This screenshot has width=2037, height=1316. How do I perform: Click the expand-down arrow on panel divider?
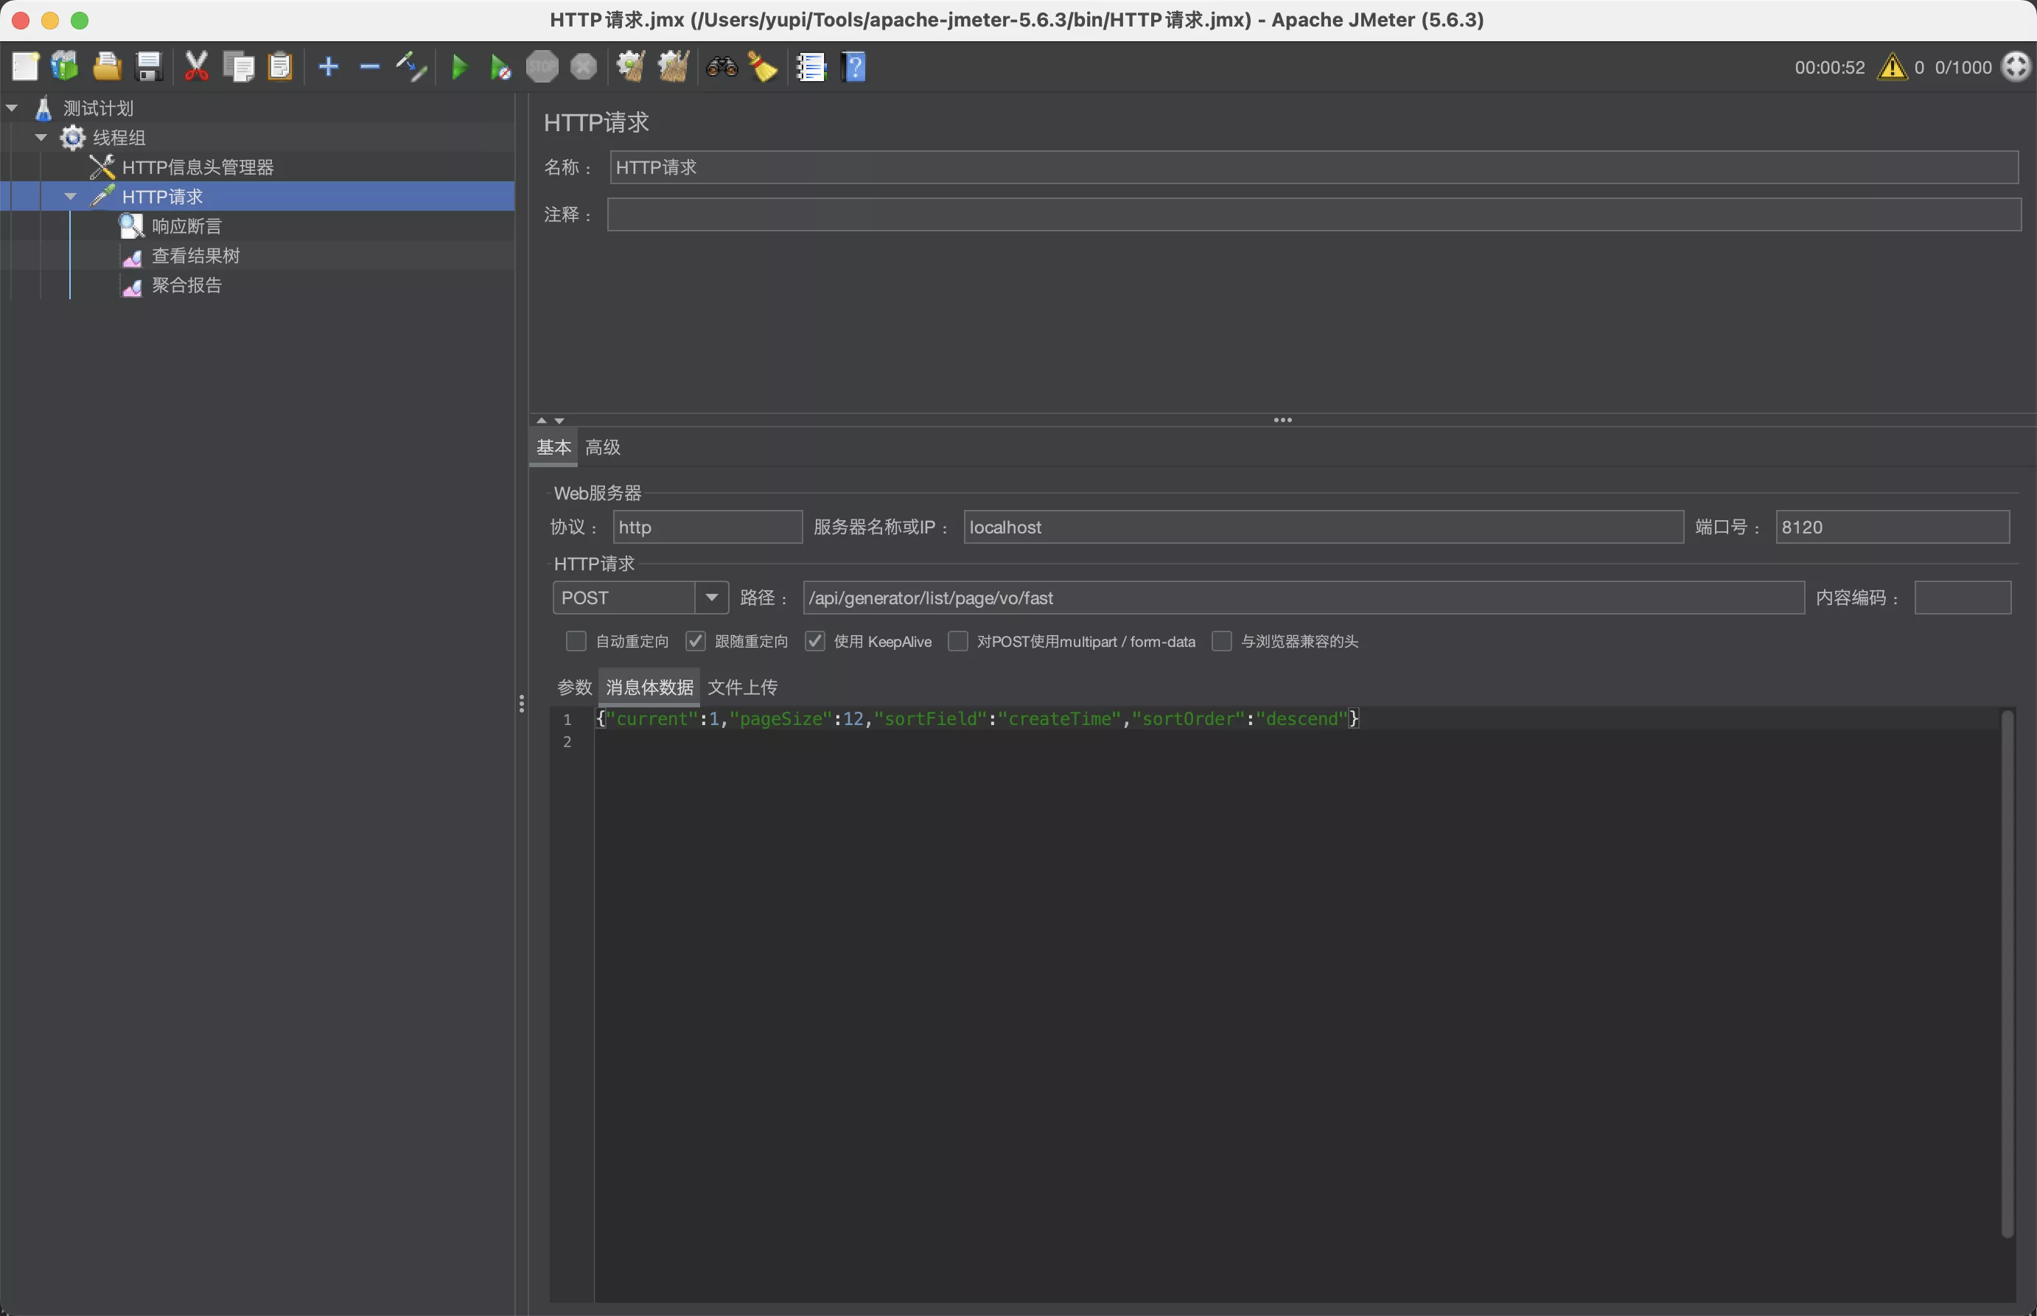point(559,421)
